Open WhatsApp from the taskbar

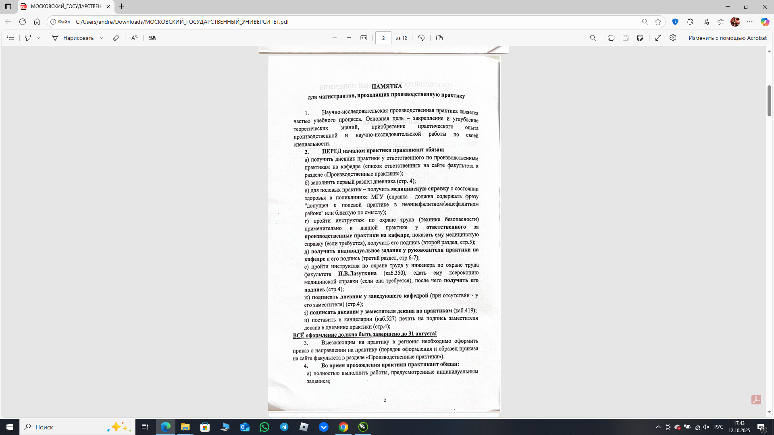coord(264,427)
